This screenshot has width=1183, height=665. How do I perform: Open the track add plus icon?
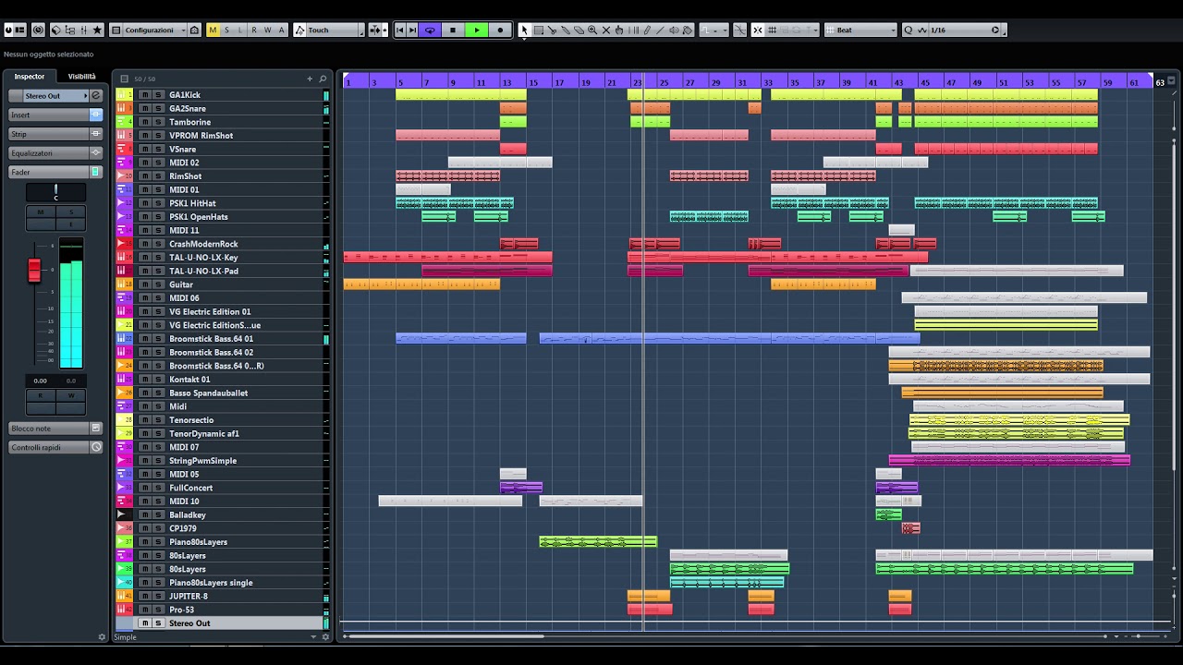tap(310, 79)
